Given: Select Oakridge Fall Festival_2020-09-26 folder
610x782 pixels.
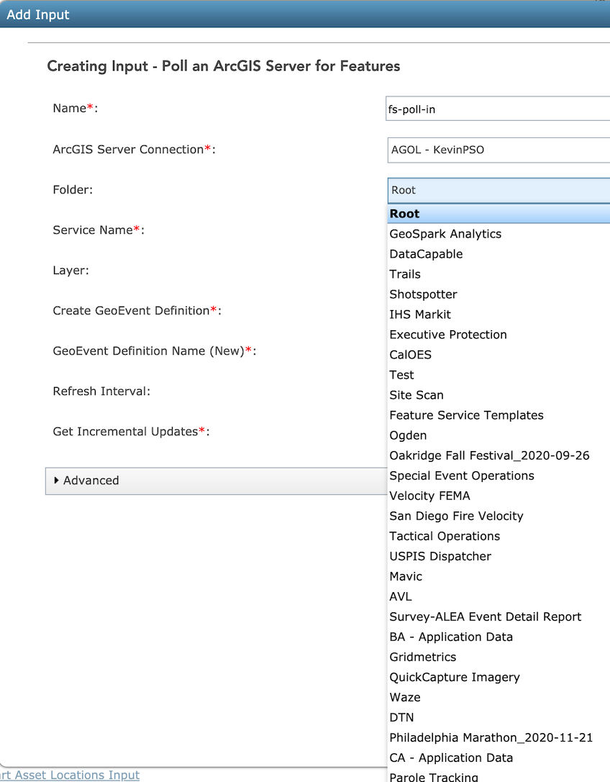Looking at the screenshot, I should point(499,455).
